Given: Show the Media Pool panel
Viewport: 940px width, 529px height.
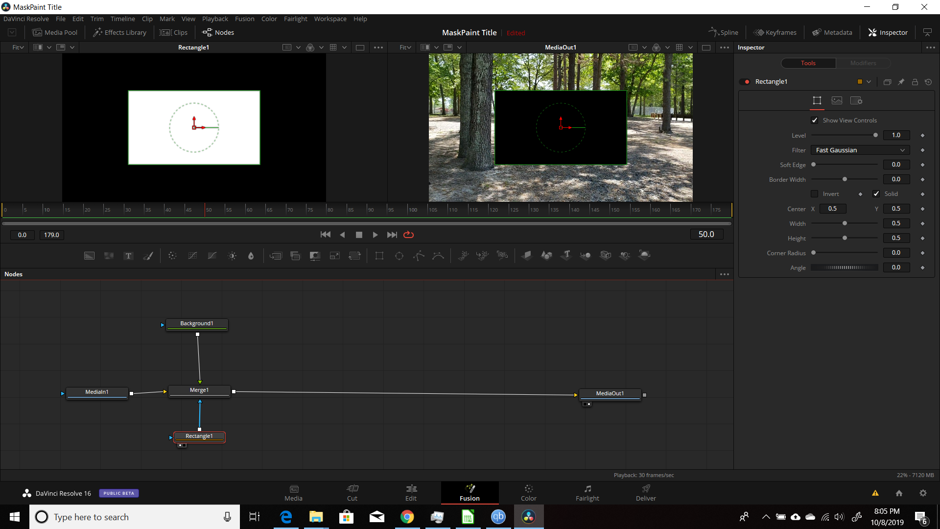Looking at the screenshot, I should point(55,32).
